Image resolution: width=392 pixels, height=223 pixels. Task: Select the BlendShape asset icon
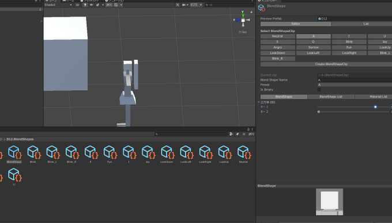[x=14, y=152]
